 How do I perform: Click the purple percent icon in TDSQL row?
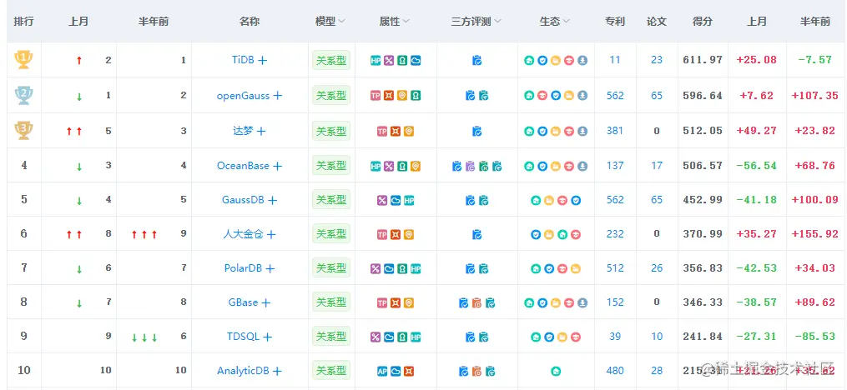pyautogui.click(x=376, y=337)
